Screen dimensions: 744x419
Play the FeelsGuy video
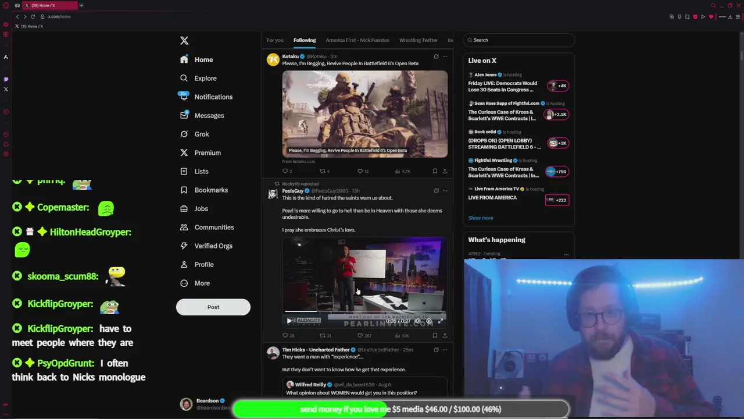pos(289,321)
